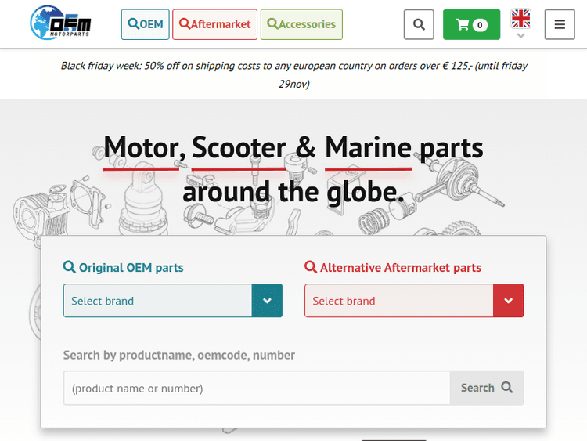587x441 pixels.
Task: Focus the product name or number field
Action: pyautogui.click(x=257, y=389)
